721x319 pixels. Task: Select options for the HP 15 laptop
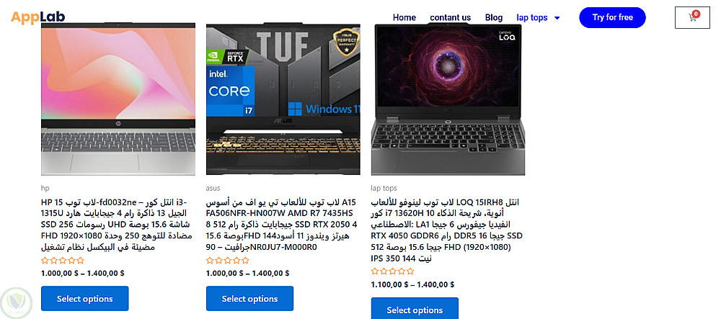pos(85,298)
